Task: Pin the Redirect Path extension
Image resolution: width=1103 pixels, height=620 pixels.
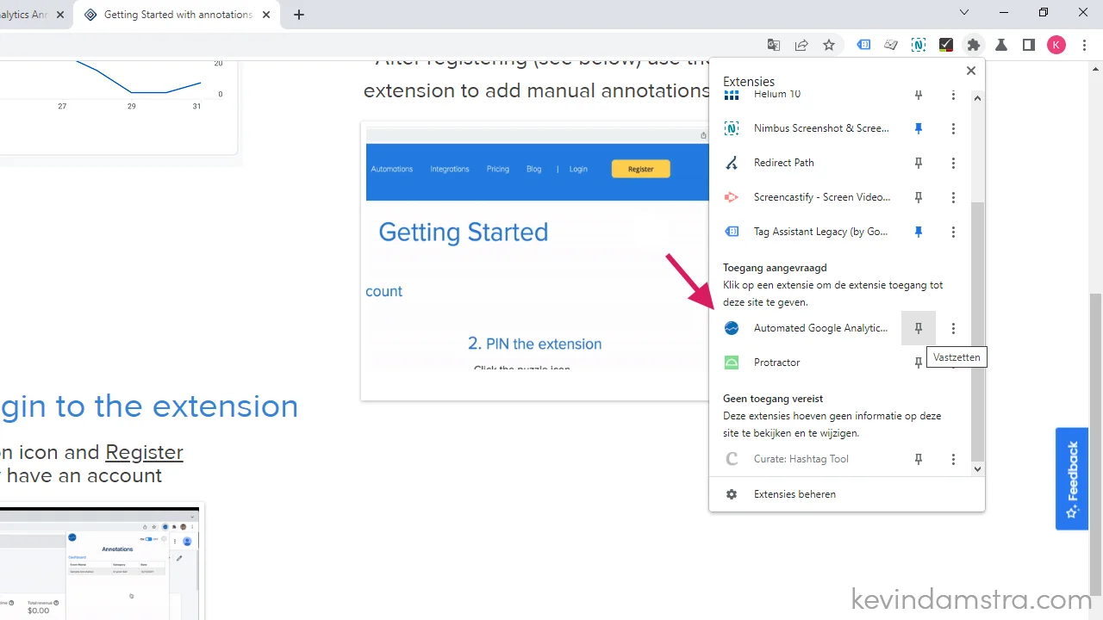Action: tap(919, 163)
